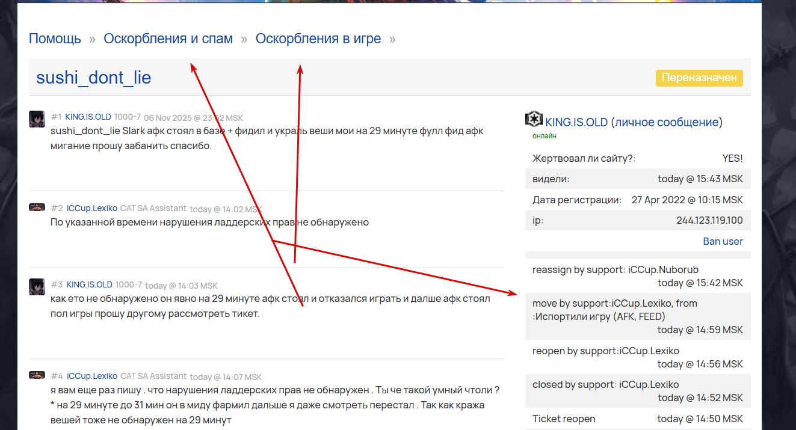Click the онлайн status text
This screenshot has width=796, height=430.
[x=545, y=136]
